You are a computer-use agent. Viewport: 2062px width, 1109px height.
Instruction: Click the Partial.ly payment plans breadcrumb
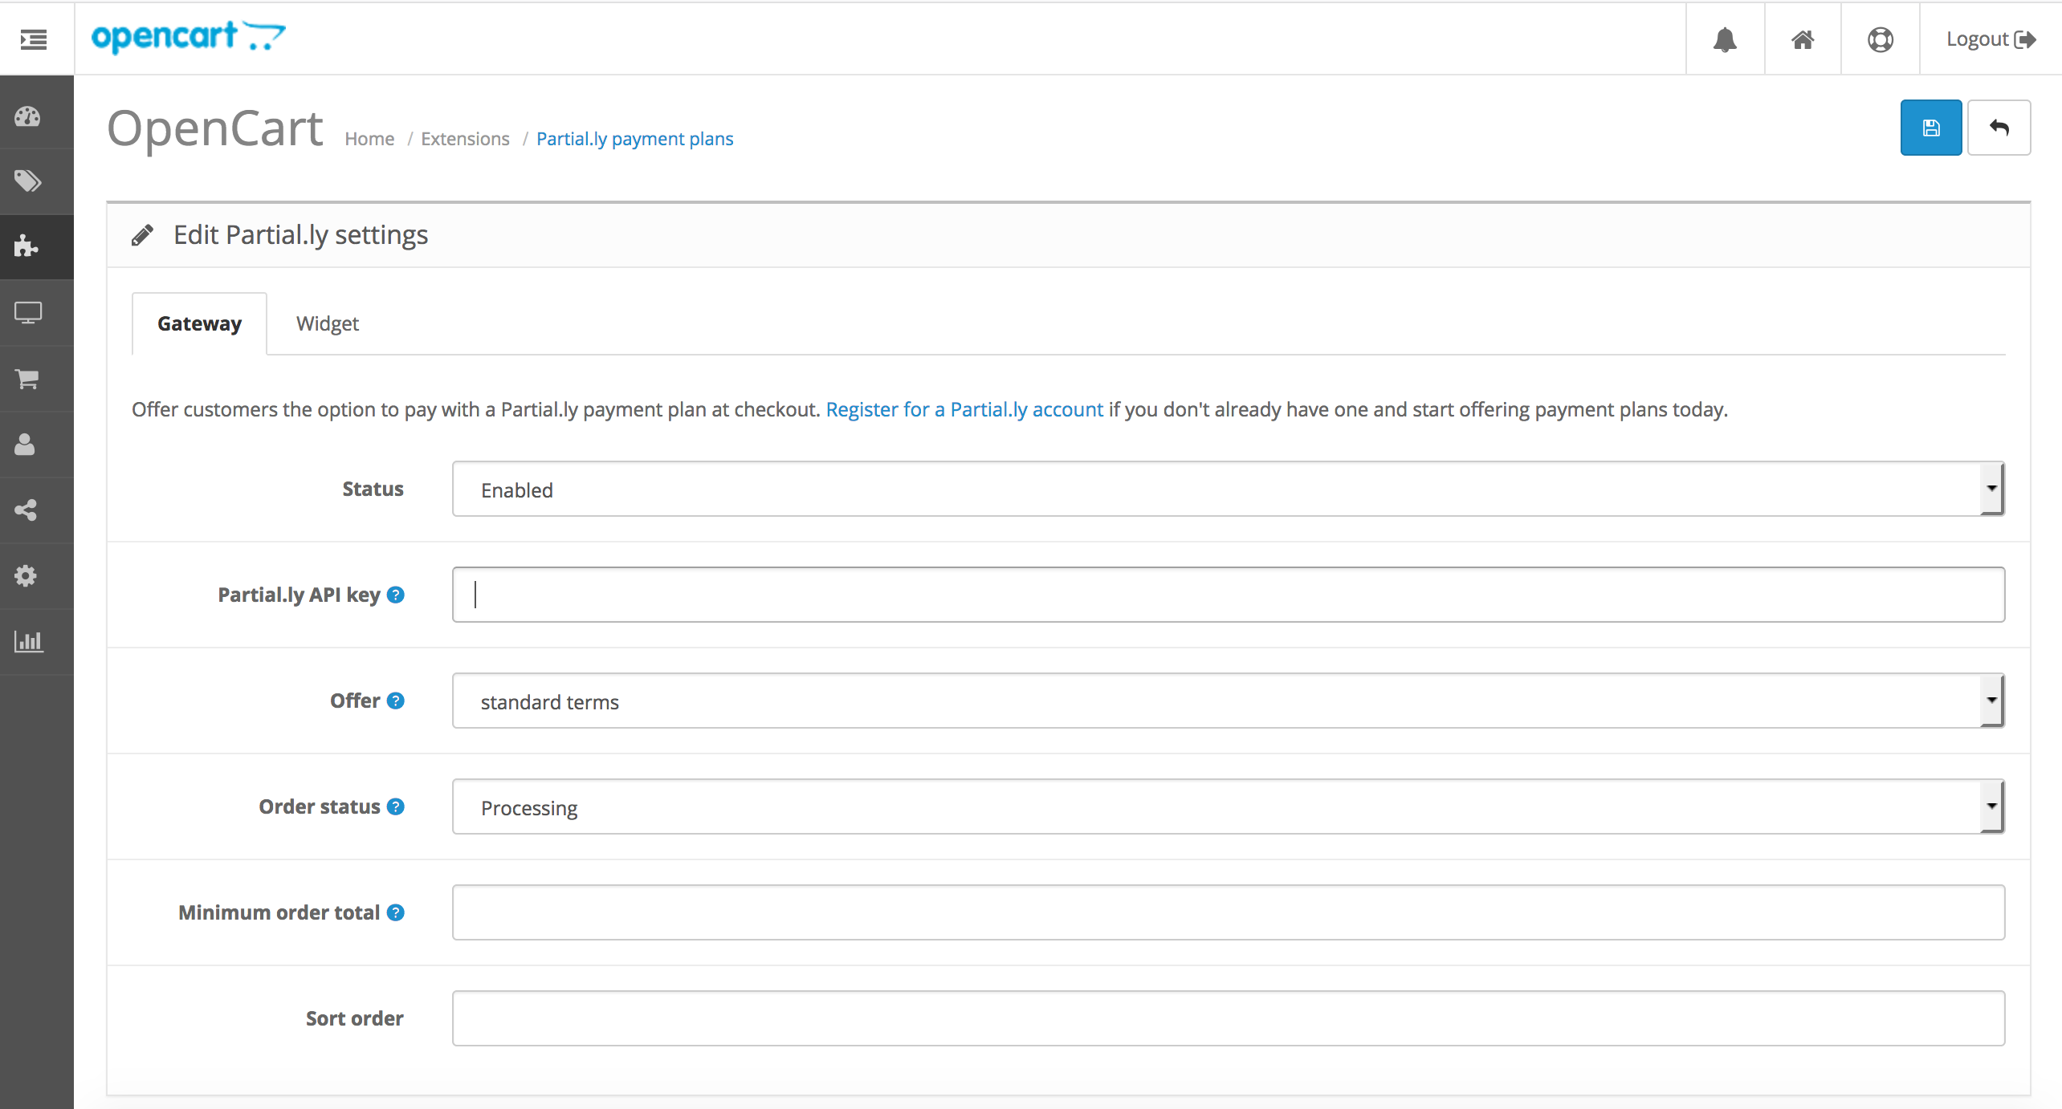pos(634,139)
